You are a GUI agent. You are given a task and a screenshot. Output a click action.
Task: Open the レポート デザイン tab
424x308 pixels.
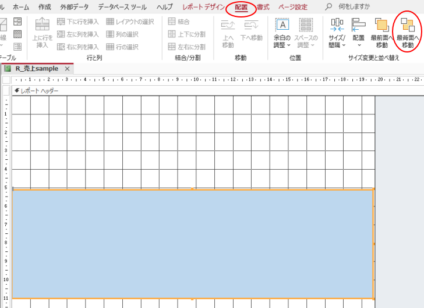pos(203,7)
